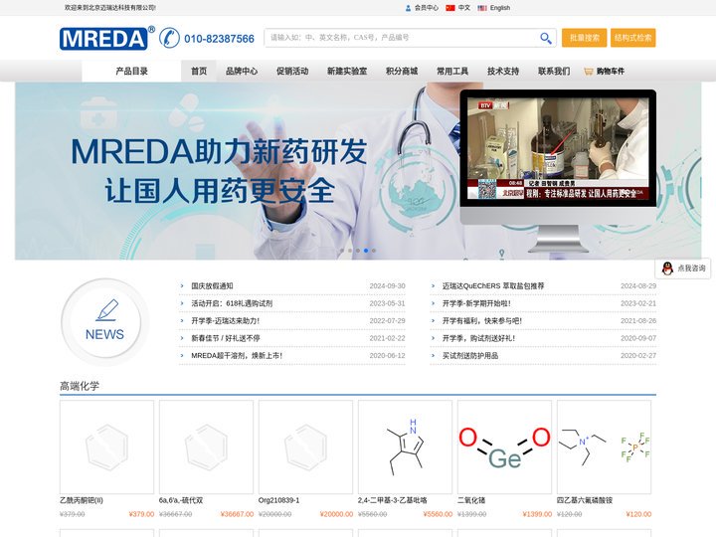Click the 批量搜索 button
The image size is (716, 537).
click(584, 38)
